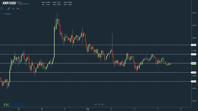The image size is (198, 111).
Task: Click the PRICE 0.3695 value
Action: point(48,2)
